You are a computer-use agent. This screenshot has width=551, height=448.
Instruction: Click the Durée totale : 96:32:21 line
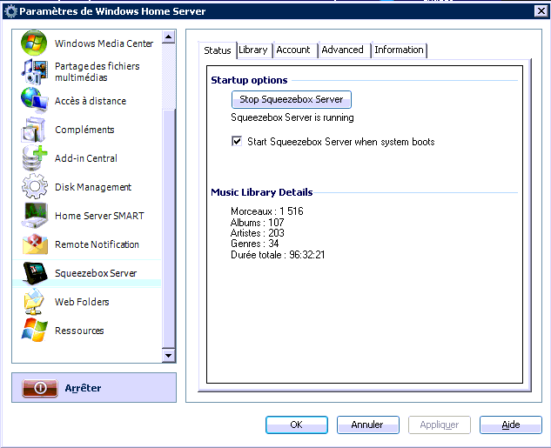278,255
